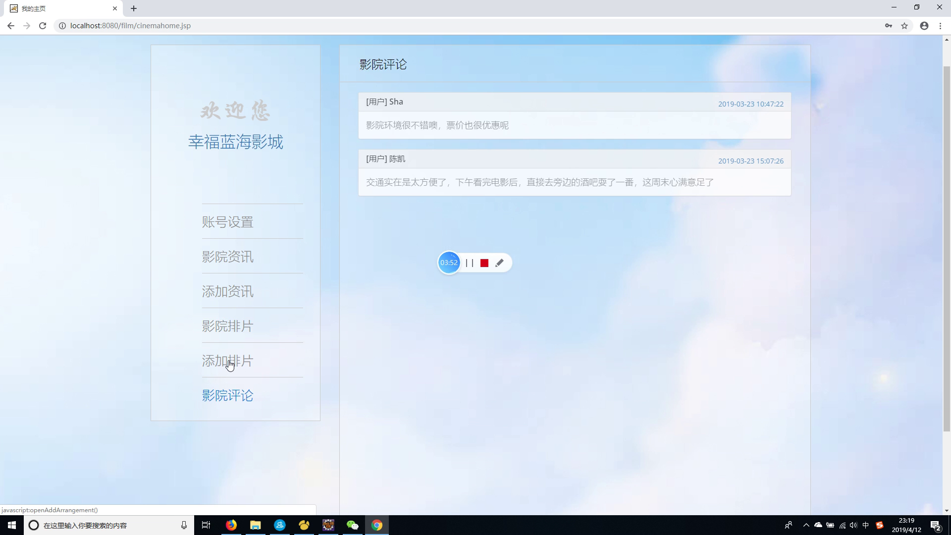Screen dimensions: 951x535
Task: Open the Chrome three-dot menu
Action: pyautogui.click(x=940, y=26)
